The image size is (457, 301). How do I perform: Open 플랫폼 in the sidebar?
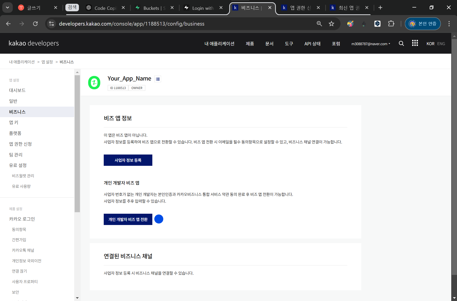tap(15, 133)
